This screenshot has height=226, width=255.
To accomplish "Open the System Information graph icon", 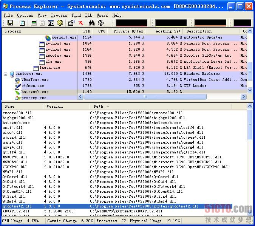I will 34,23.
